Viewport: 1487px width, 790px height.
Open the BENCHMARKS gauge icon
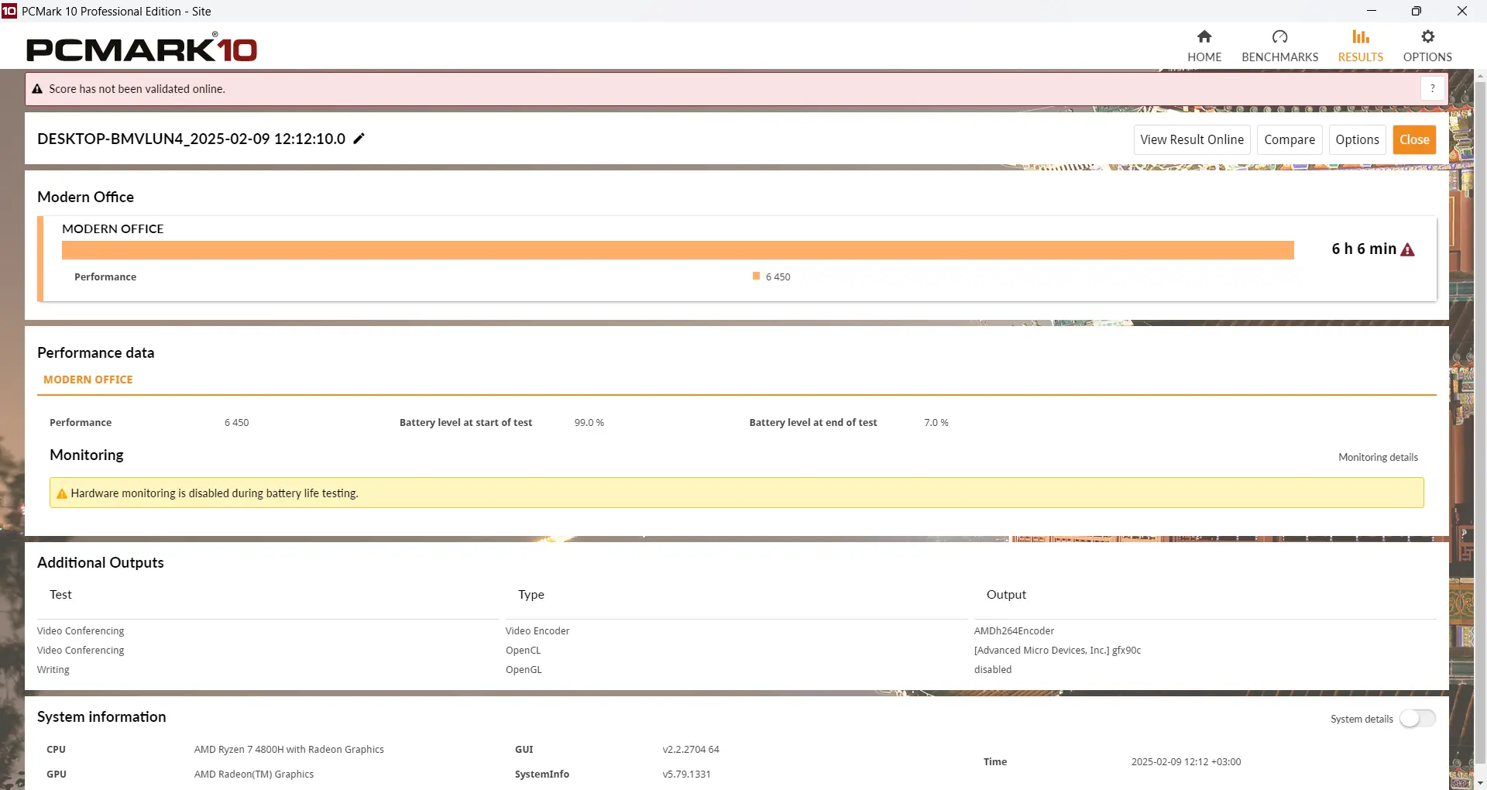pyautogui.click(x=1279, y=36)
